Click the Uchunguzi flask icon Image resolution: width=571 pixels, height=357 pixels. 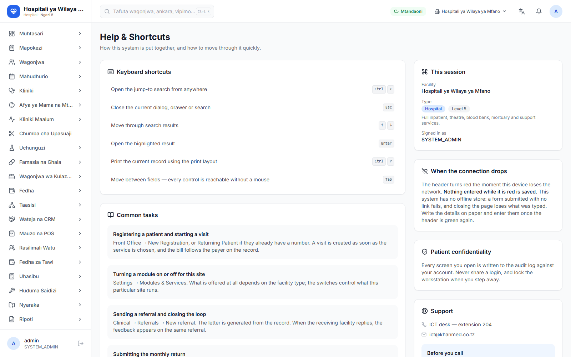pyautogui.click(x=12, y=148)
